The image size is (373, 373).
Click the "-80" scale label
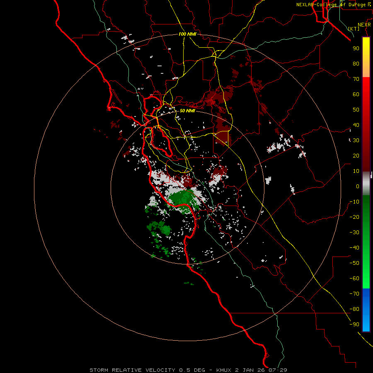(x=354, y=309)
